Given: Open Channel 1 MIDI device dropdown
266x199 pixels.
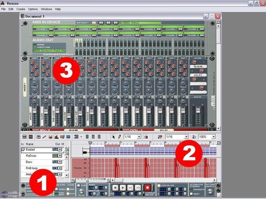Looking at the screenshot, I should click(51, 29).
